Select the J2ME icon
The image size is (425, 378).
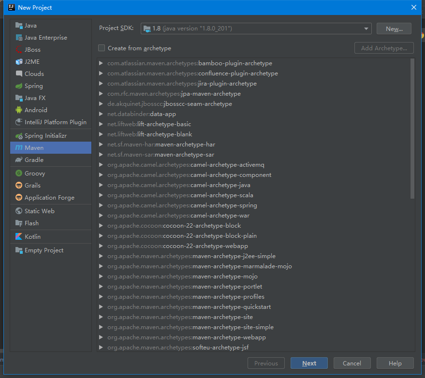[19, 62]
